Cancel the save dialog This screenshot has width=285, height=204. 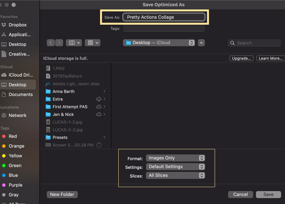point(240,194)
